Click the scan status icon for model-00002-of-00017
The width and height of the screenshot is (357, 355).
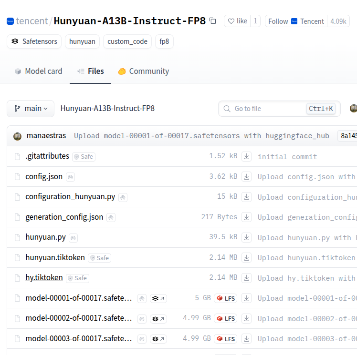click(x=142, y=319)
